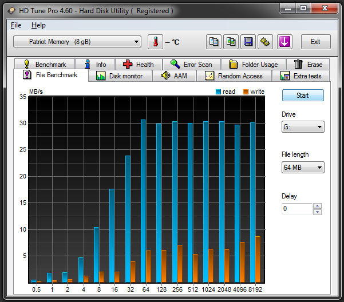Go to the Erase tab
Screen dimensions: 344x302
click(308, 65)
